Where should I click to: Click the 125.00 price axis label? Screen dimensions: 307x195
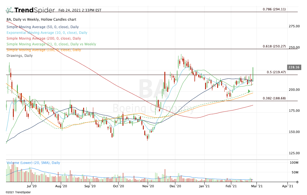point(294,153)
